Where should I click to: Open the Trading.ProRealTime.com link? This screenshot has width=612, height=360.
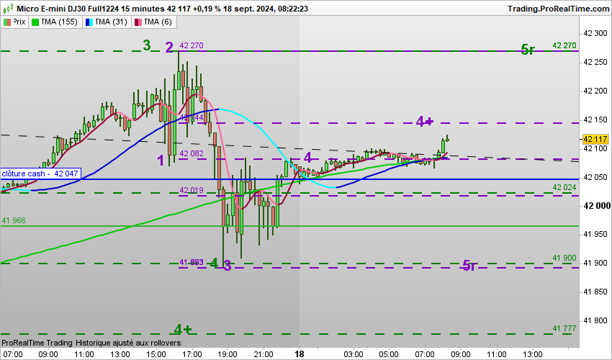coord(559,9)
